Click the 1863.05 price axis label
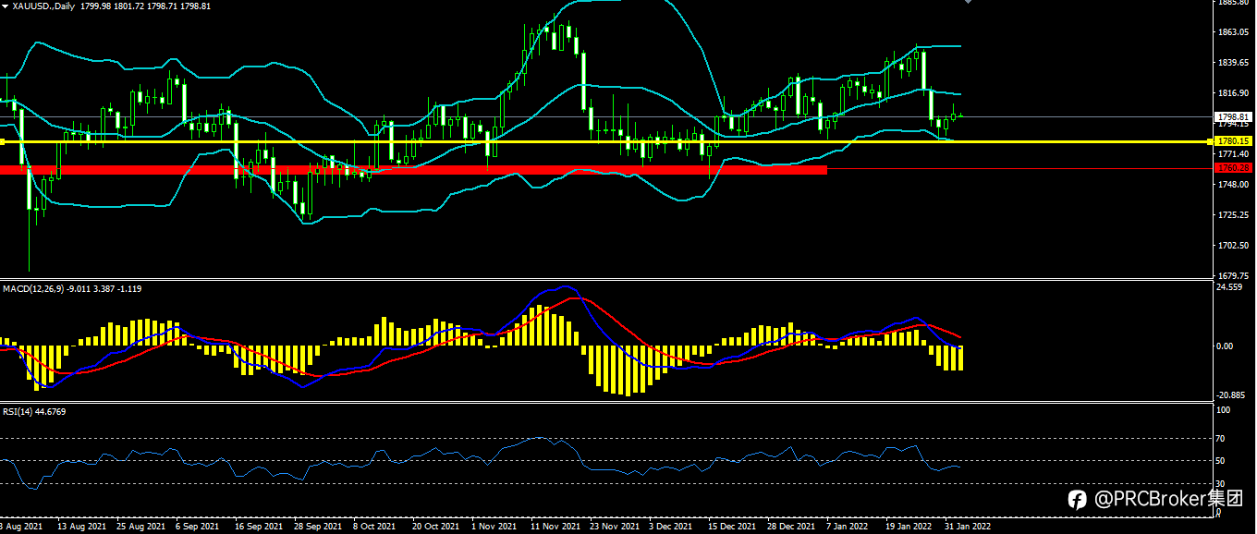The image size is (1257, 534). coord(1235,32)
